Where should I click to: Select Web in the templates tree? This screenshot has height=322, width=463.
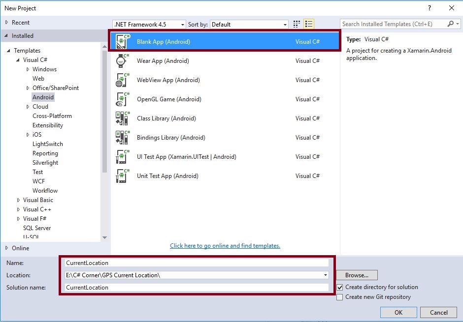coord(38,78)
